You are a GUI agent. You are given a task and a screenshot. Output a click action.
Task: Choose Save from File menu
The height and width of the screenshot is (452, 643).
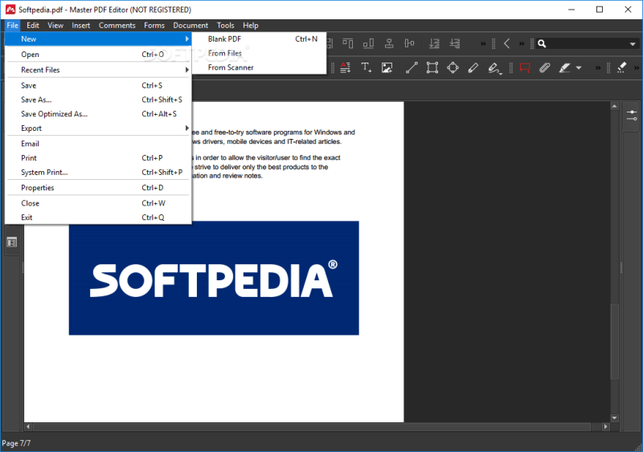click(x=98, y=85)
